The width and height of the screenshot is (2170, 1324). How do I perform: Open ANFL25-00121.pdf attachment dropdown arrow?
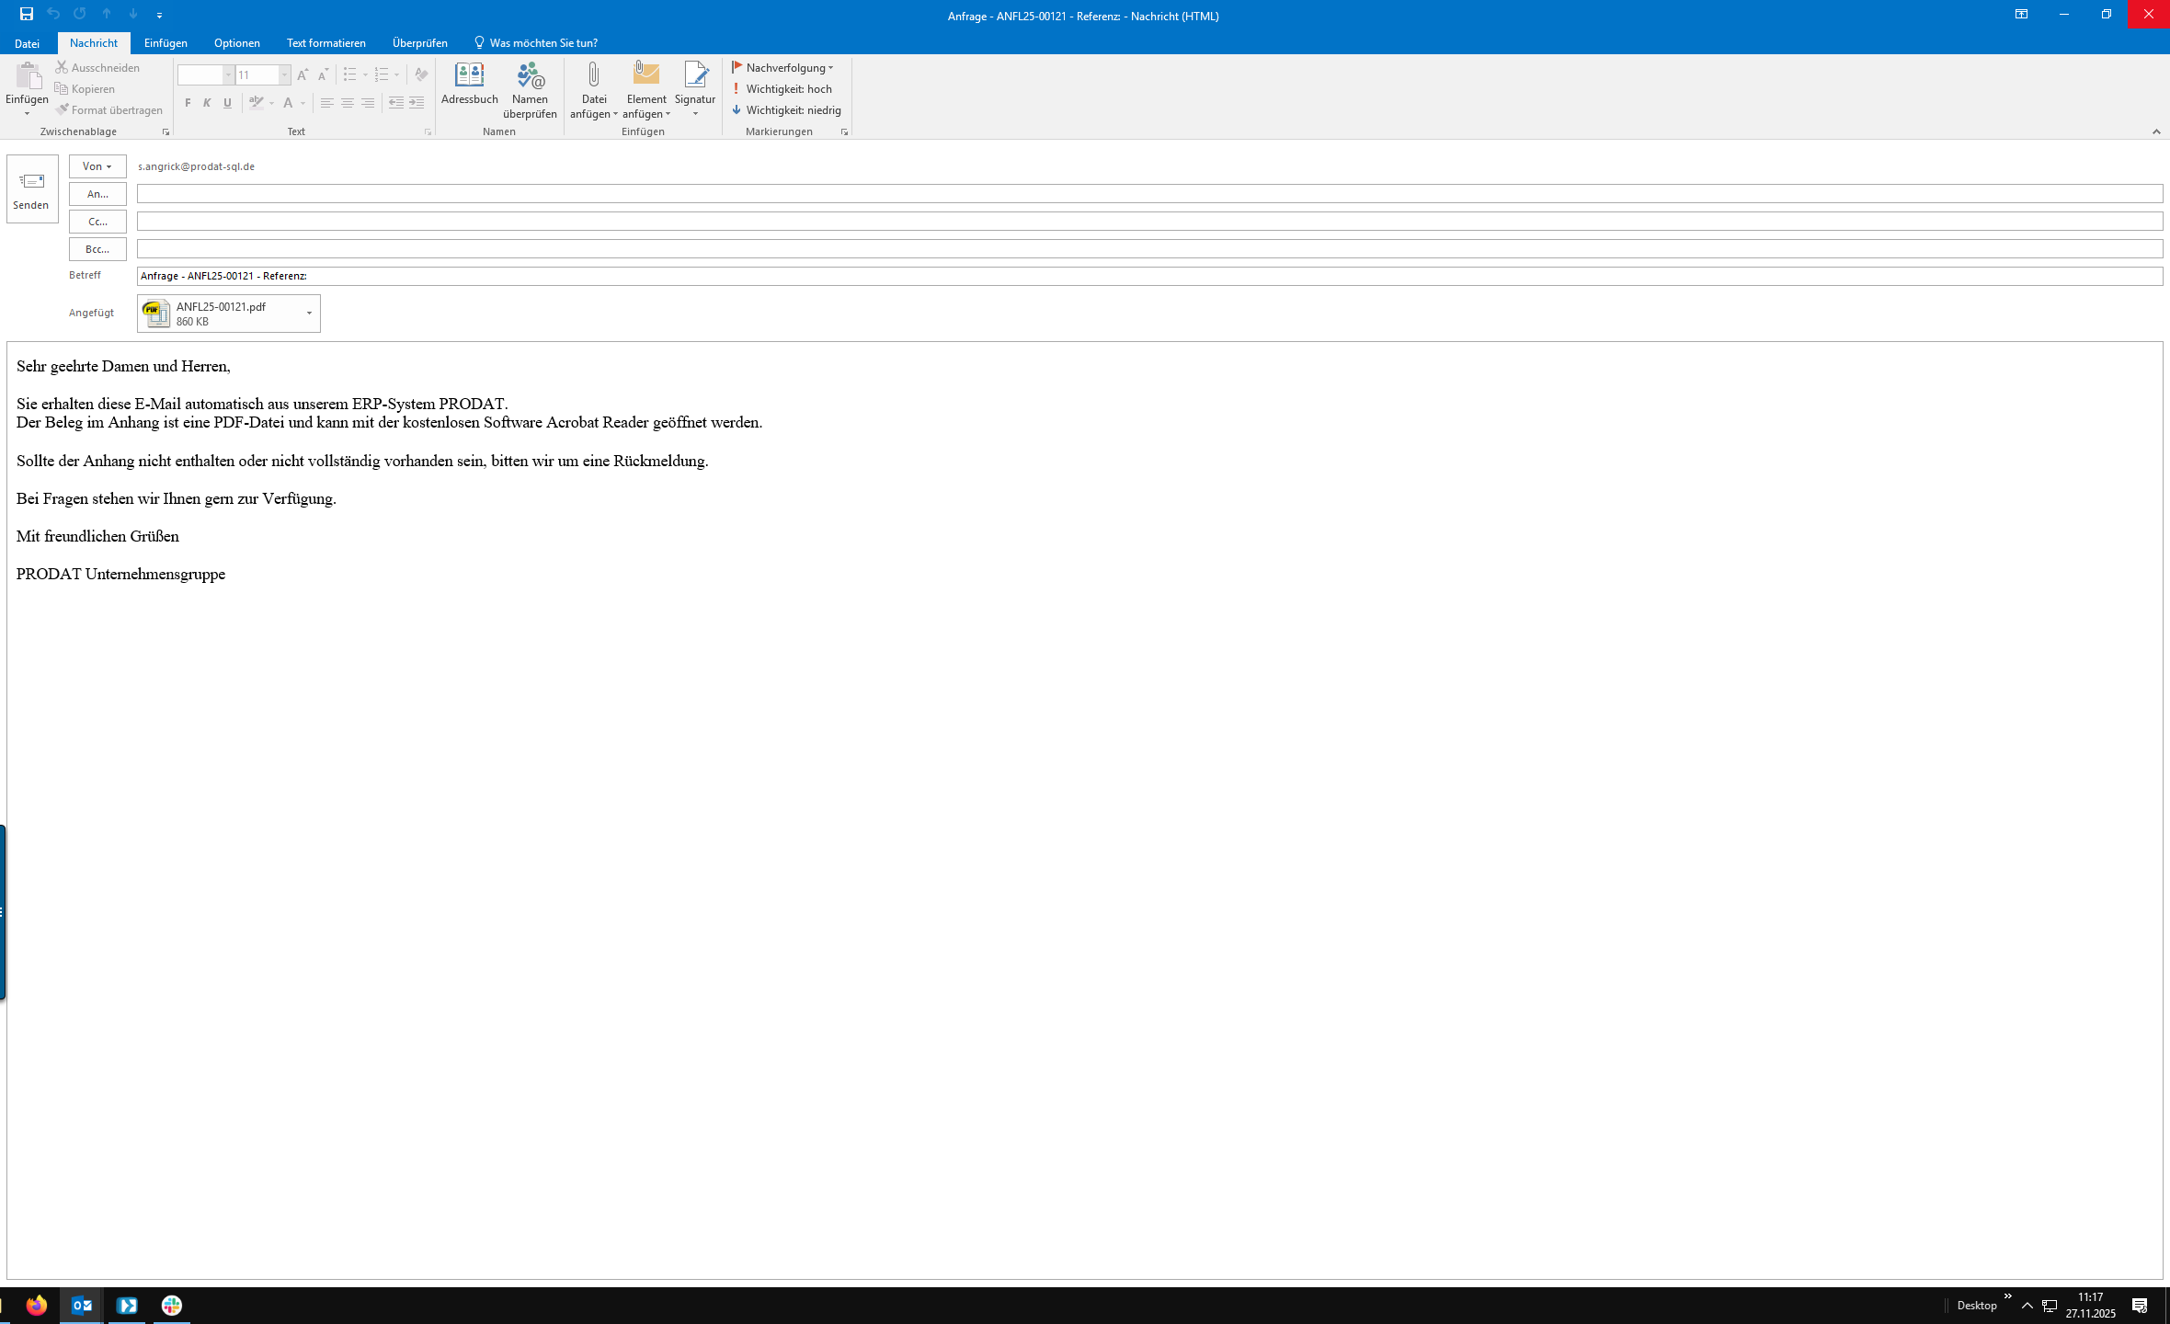(309, 314)
